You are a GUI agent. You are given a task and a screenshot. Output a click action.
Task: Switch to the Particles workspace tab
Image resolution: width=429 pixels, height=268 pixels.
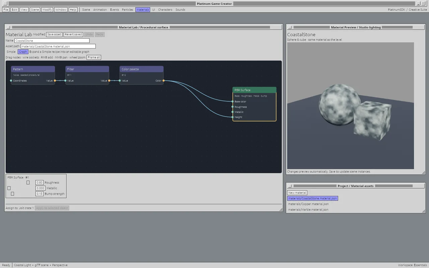127,10
